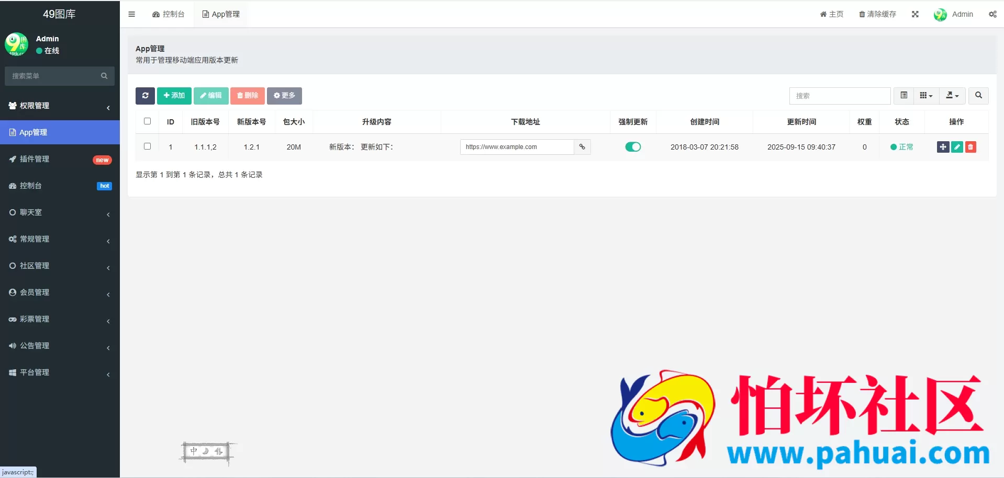Open the export dropdown near the search box
The width and height of the screenshot is (1004, 478).
(x=952, y=96)
